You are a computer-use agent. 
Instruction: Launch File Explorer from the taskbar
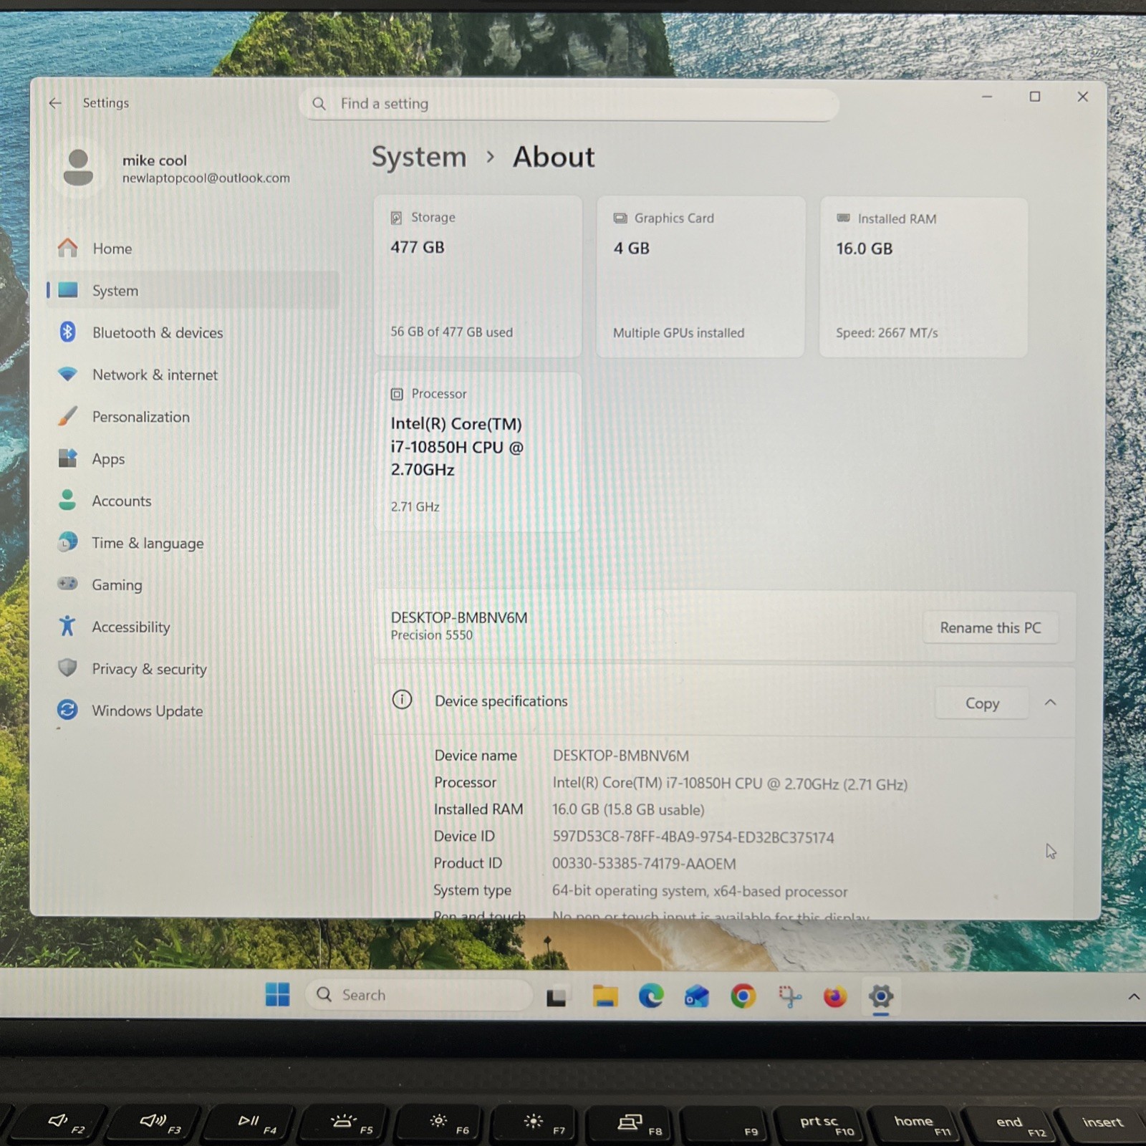coord(605,996)
